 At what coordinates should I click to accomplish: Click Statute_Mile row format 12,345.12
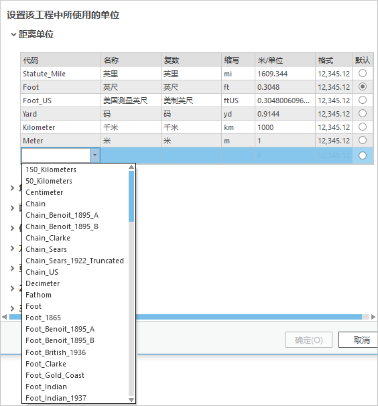coord(334,74)
